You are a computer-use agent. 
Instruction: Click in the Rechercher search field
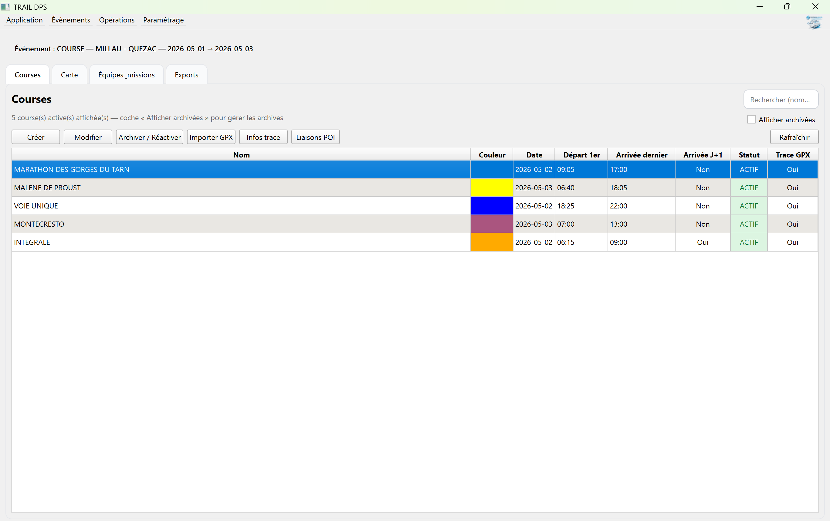781,100
